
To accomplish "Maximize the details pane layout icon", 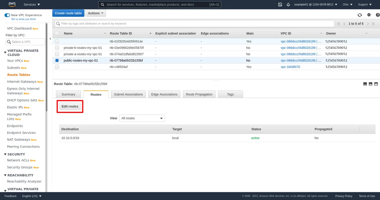I will 376,84.
